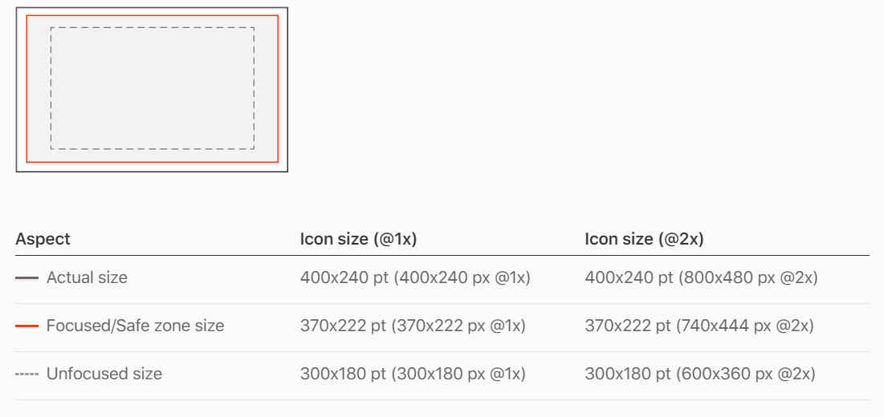The width and height of the screenshot is (884, 417).
Task: Select the Unfocused size label
Action: point(104,374)
